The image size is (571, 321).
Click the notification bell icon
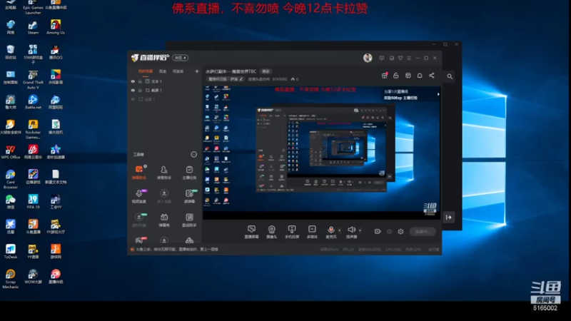(420, 76)
